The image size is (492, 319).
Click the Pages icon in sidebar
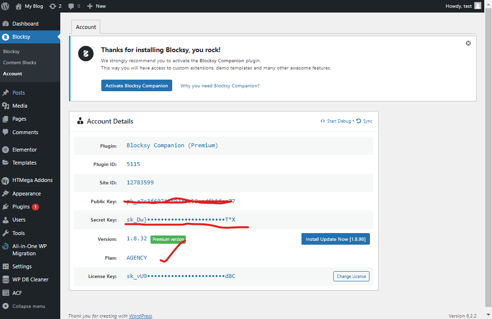6,119
